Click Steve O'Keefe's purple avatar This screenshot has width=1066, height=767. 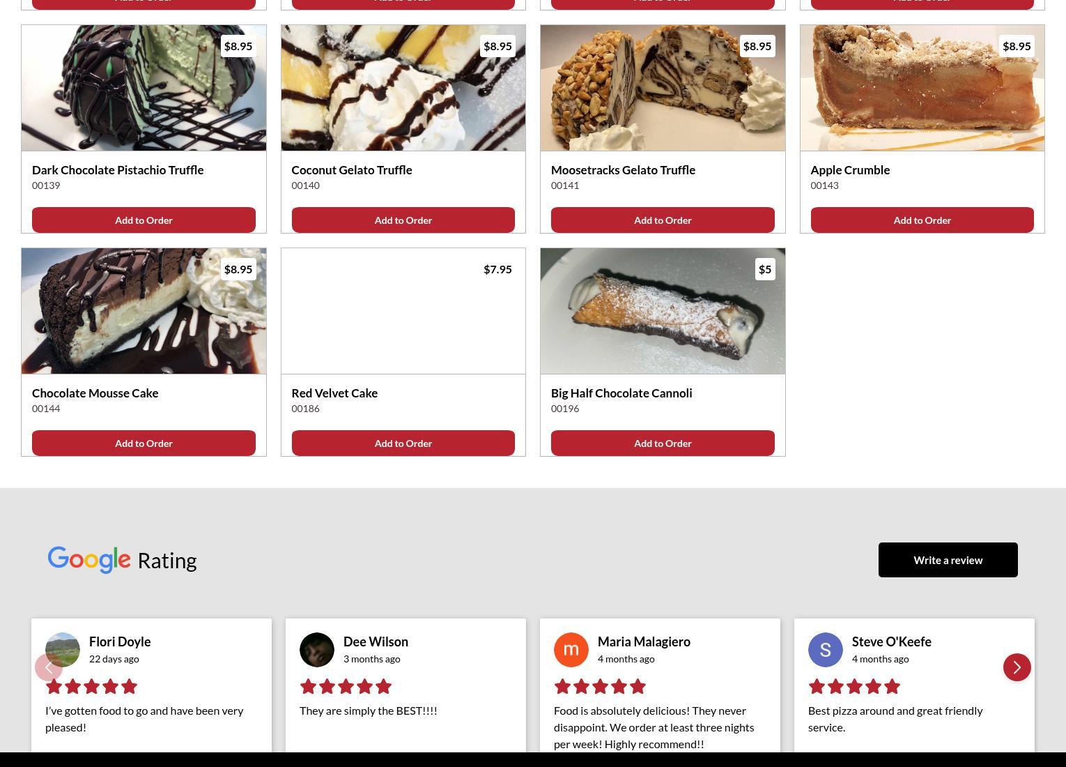point(826,650)
